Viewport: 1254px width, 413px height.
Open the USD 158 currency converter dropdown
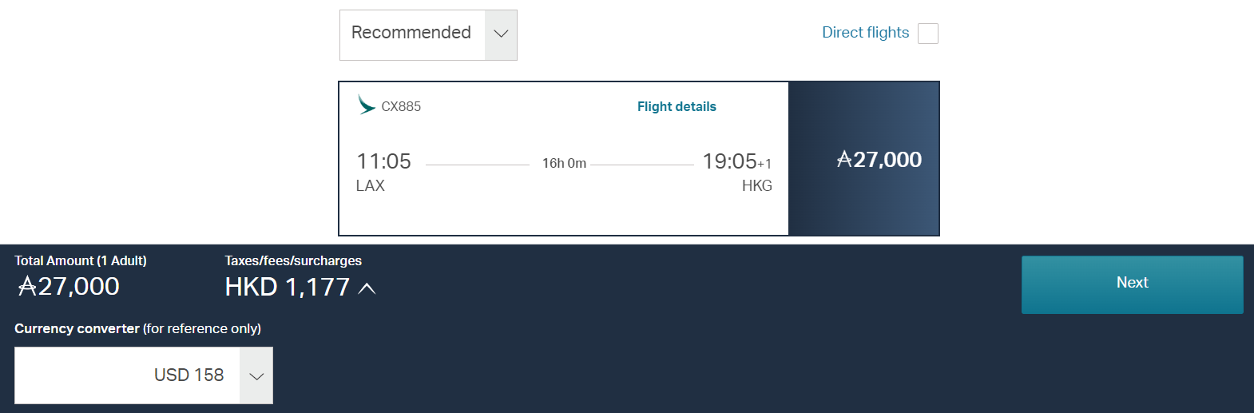(x=144, y=375)
